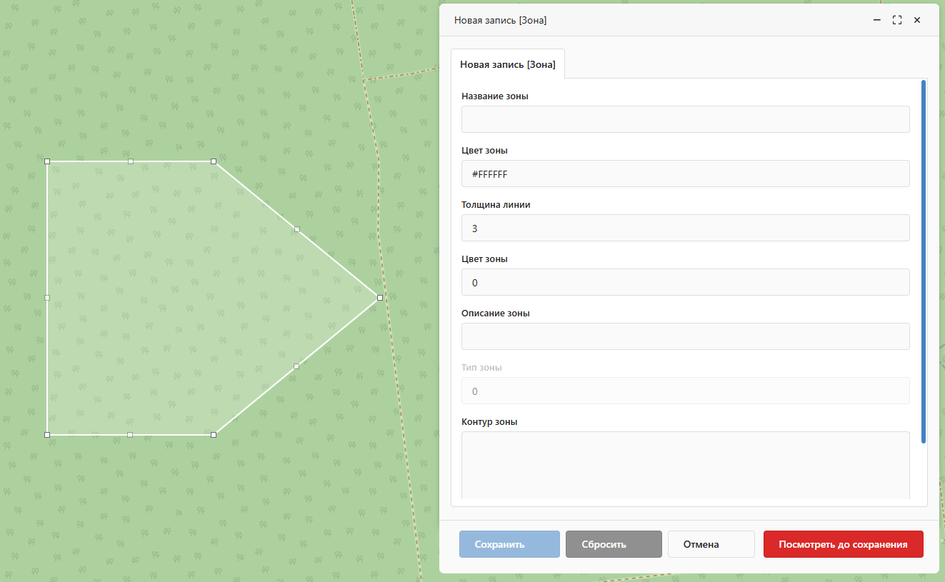Select the Новая запись [Зона] tab
This screenshot has width=945, height=582.
coord(507,64)
